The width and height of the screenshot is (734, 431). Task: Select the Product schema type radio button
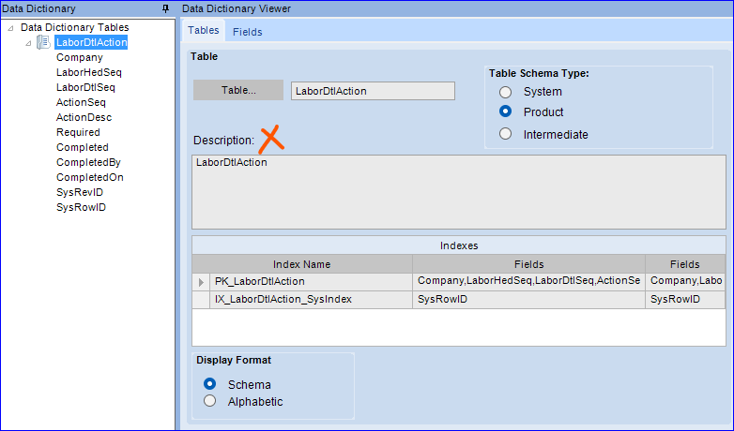505,111
